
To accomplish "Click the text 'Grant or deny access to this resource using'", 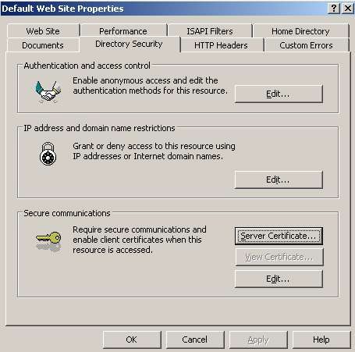I will coord(154,146).
